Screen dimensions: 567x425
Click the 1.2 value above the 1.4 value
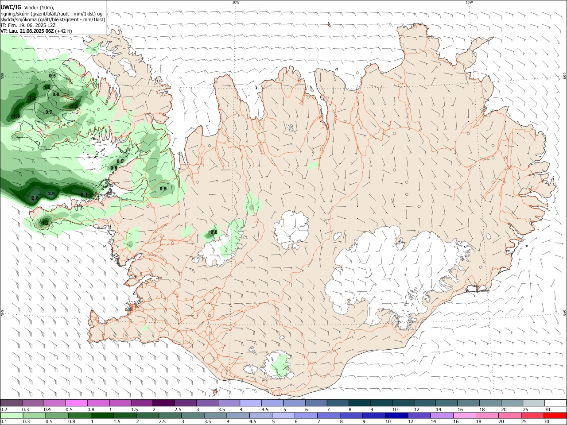(47, 87)
